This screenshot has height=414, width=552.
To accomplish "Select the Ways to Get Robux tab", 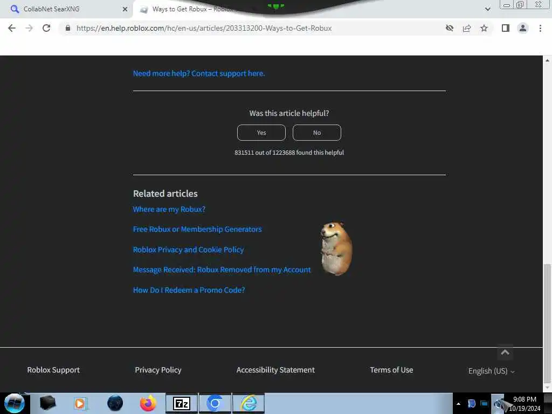I will 193,9.
